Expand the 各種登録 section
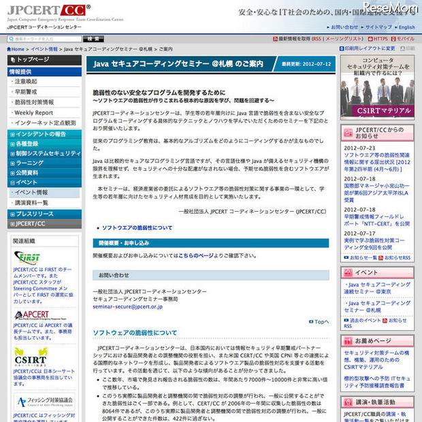The image size is (422, 422). pos(12,144)
